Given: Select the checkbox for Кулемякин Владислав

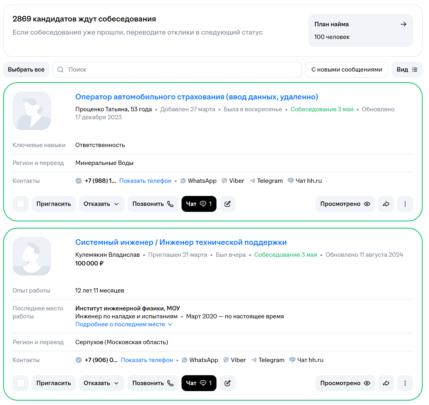Looking at the screenshot, I should pos(21,383).
